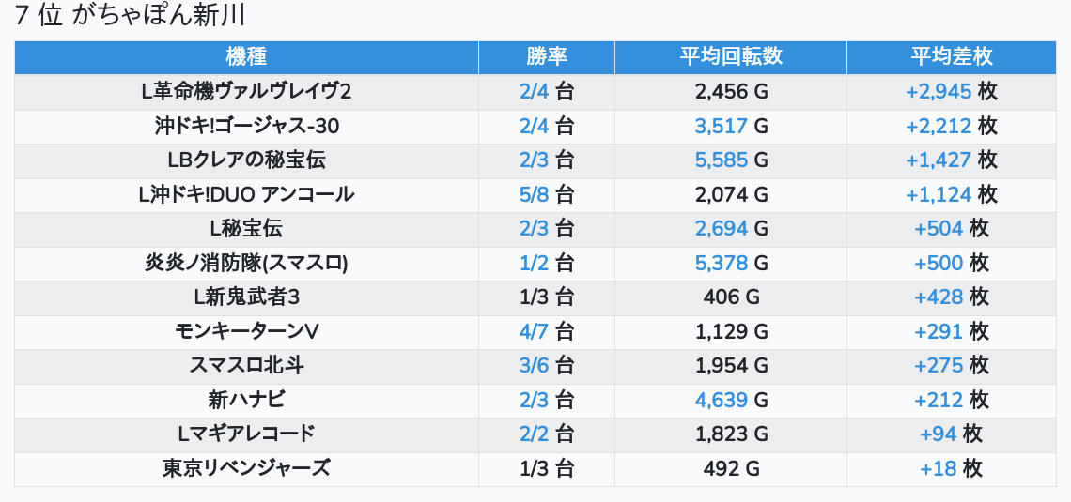Screen dimensions: 1071x502
Task: Click the 5/8 台 win rate cell
Action: (547, 194)
